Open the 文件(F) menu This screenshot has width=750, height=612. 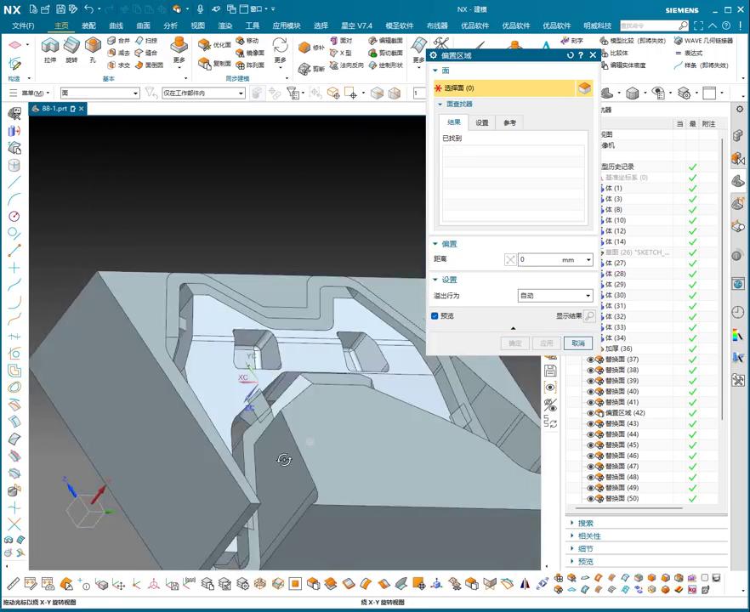(23, 25)
